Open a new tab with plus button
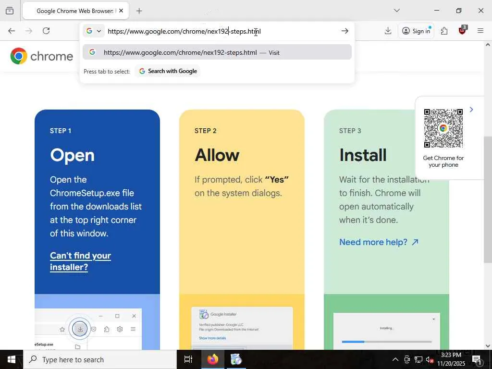The height and width of the screenshot is (369, 492). pyautogui.click(x=139, y=11)
